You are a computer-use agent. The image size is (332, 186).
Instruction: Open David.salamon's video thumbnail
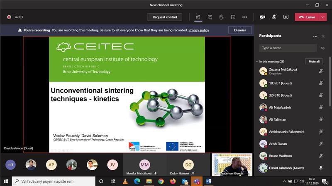pos(232,165)
